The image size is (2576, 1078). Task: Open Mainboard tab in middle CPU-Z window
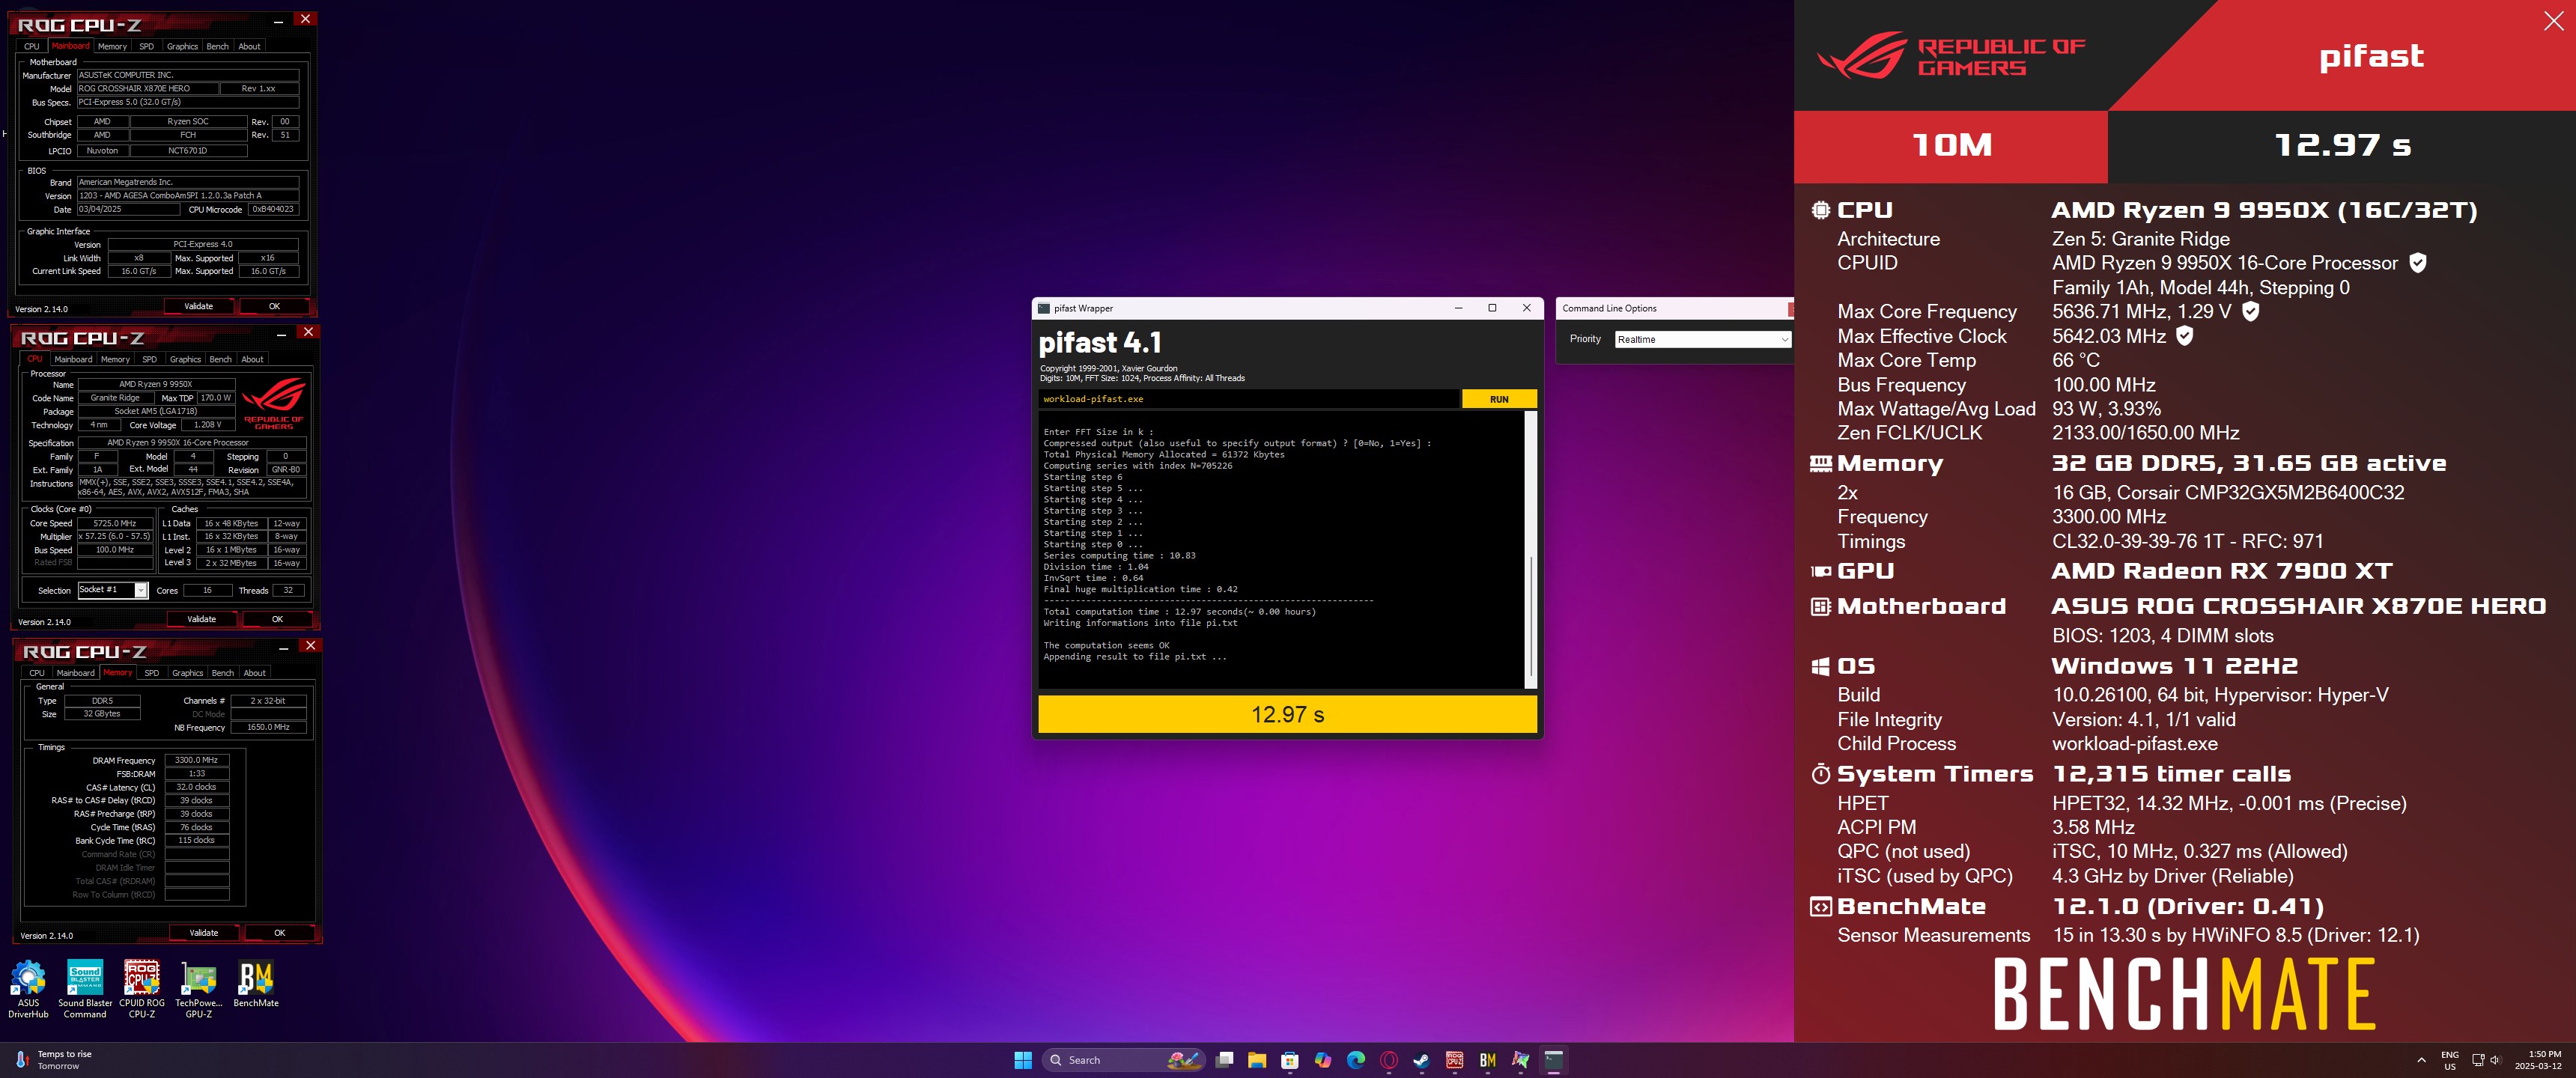pyautogui.click(x=73, y=359)
